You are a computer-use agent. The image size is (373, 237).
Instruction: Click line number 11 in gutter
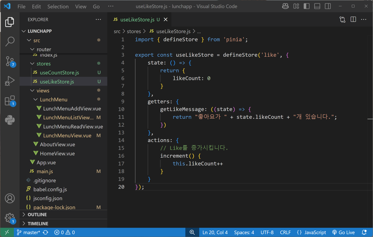(x=121, y=117)
